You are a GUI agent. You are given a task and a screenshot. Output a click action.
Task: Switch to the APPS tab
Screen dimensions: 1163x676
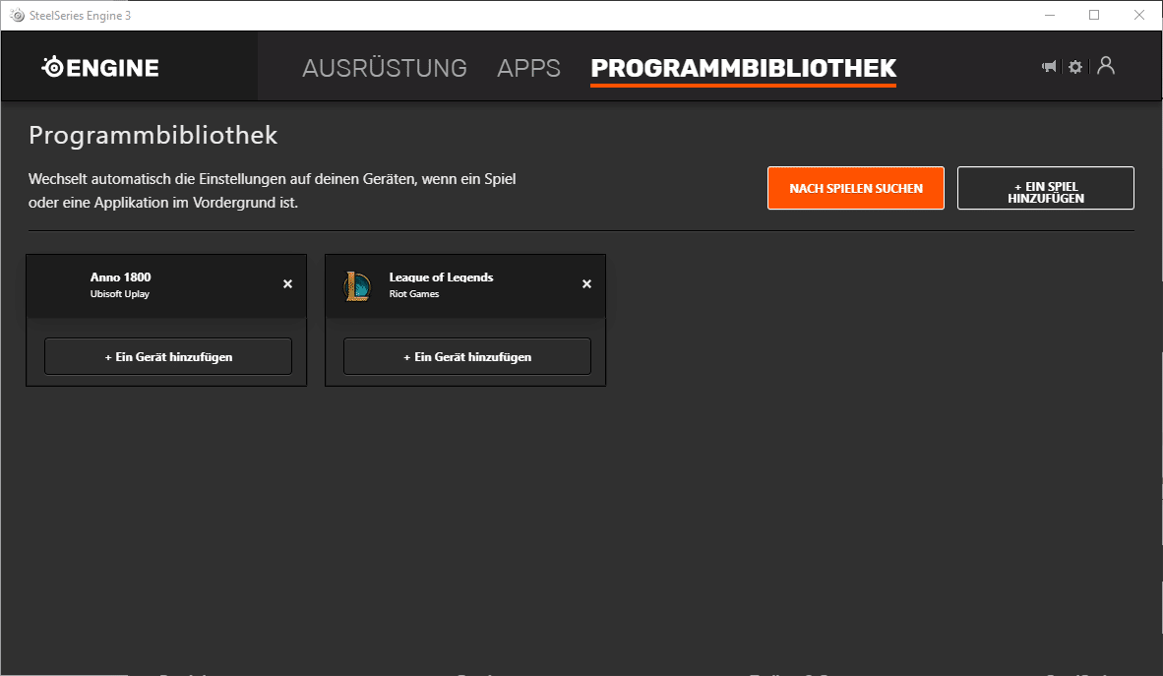pos(528,68)
